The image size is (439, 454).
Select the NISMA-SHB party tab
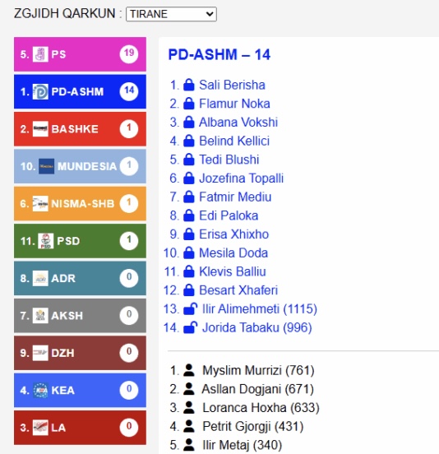pyautogui.click(x=80, y=203)
